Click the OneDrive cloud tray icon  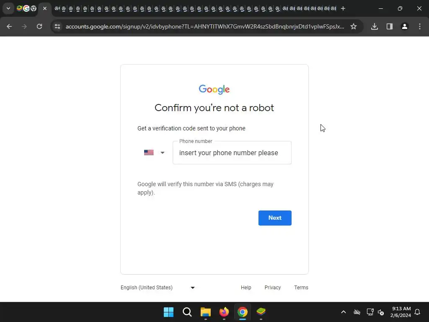tap(357, 312)
